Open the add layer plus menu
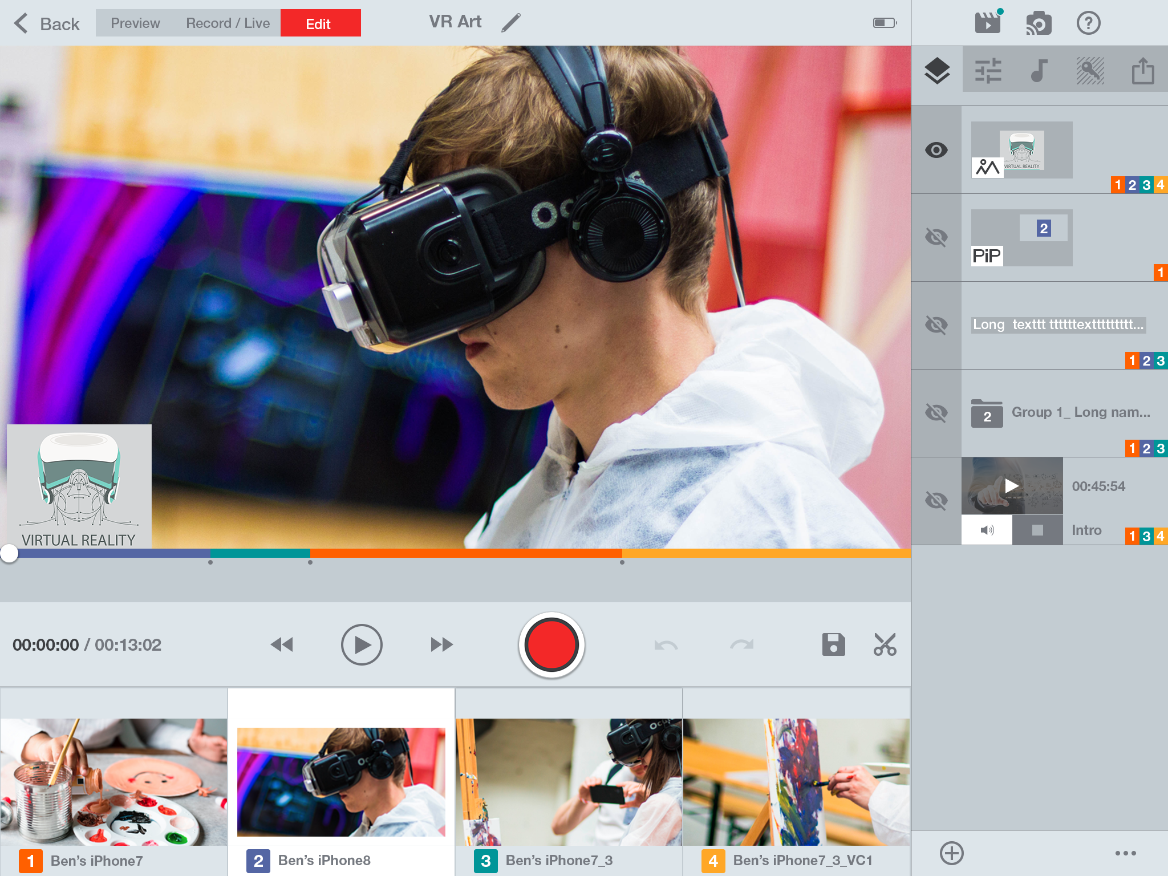The height and width of the screenshot is (876, 1168). point(951,853)
